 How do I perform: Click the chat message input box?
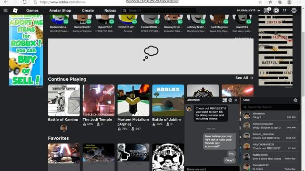tap(212, 169)
